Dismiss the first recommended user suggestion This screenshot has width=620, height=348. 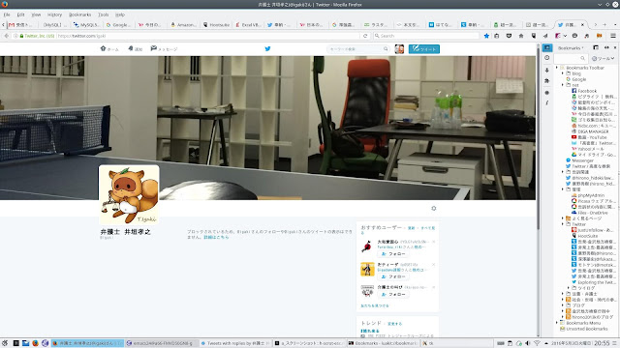pos(433,242)
